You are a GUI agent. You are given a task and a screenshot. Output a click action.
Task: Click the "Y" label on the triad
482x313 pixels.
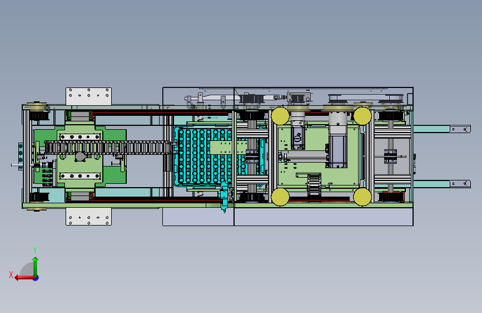(x=35, y=251)
